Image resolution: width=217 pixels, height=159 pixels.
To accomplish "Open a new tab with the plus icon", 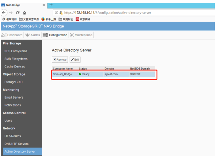I will [x=51, y=5].
